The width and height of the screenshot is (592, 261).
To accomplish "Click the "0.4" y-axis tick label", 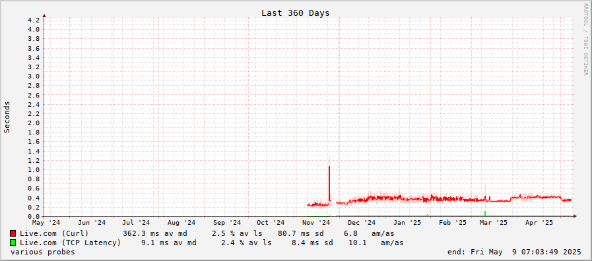I will pyautogui.click(x=34, y=198).
